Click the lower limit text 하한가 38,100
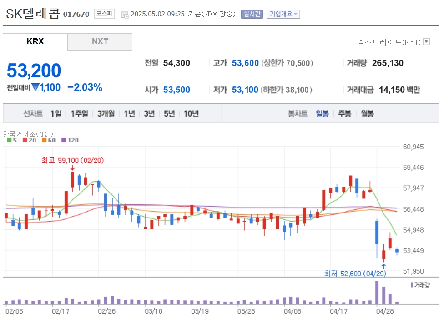The image size is (439, 325). (x=286, y=90)
